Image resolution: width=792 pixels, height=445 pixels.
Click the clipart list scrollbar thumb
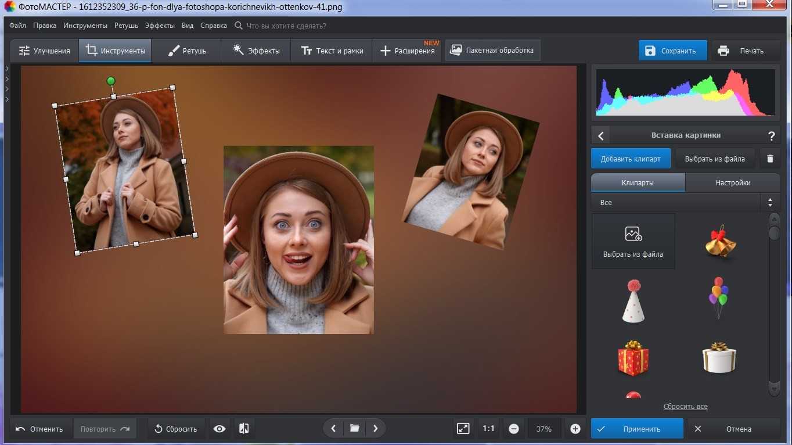click(x=774, y=233)
